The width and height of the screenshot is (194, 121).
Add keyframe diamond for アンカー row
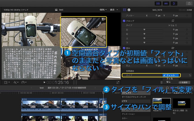pos(187,15)
